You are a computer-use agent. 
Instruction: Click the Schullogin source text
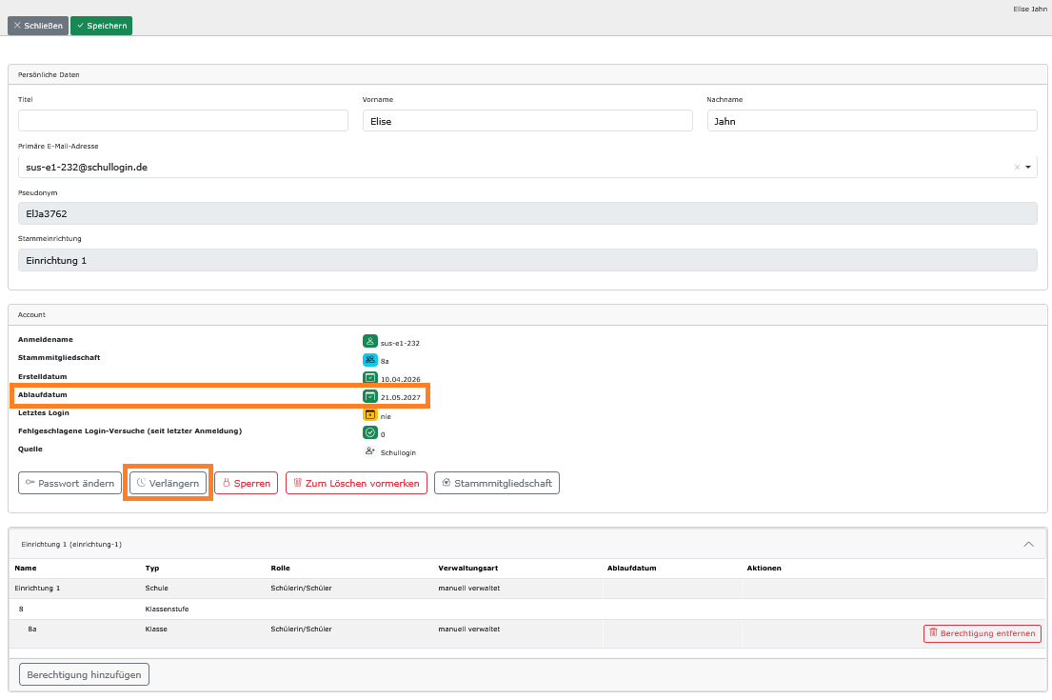(x=398, y=452)
